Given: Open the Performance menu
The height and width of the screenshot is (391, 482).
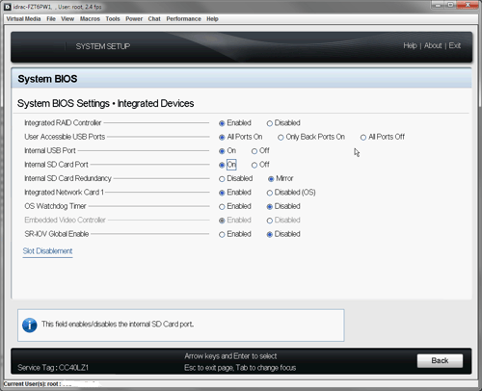Looking at the screenshot, I should (x=183, y=19).
